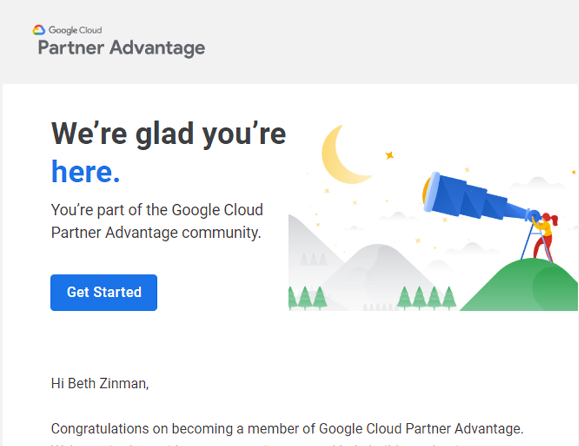Click the Partner Advantage community subtitle

point(157,221)
